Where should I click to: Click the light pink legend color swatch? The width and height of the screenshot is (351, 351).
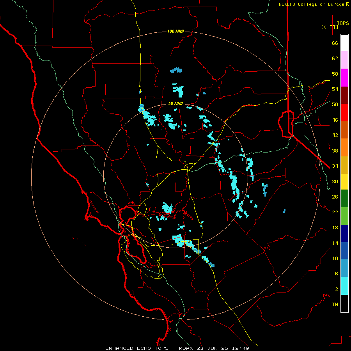pyautogui.click(x=344, y=60)
